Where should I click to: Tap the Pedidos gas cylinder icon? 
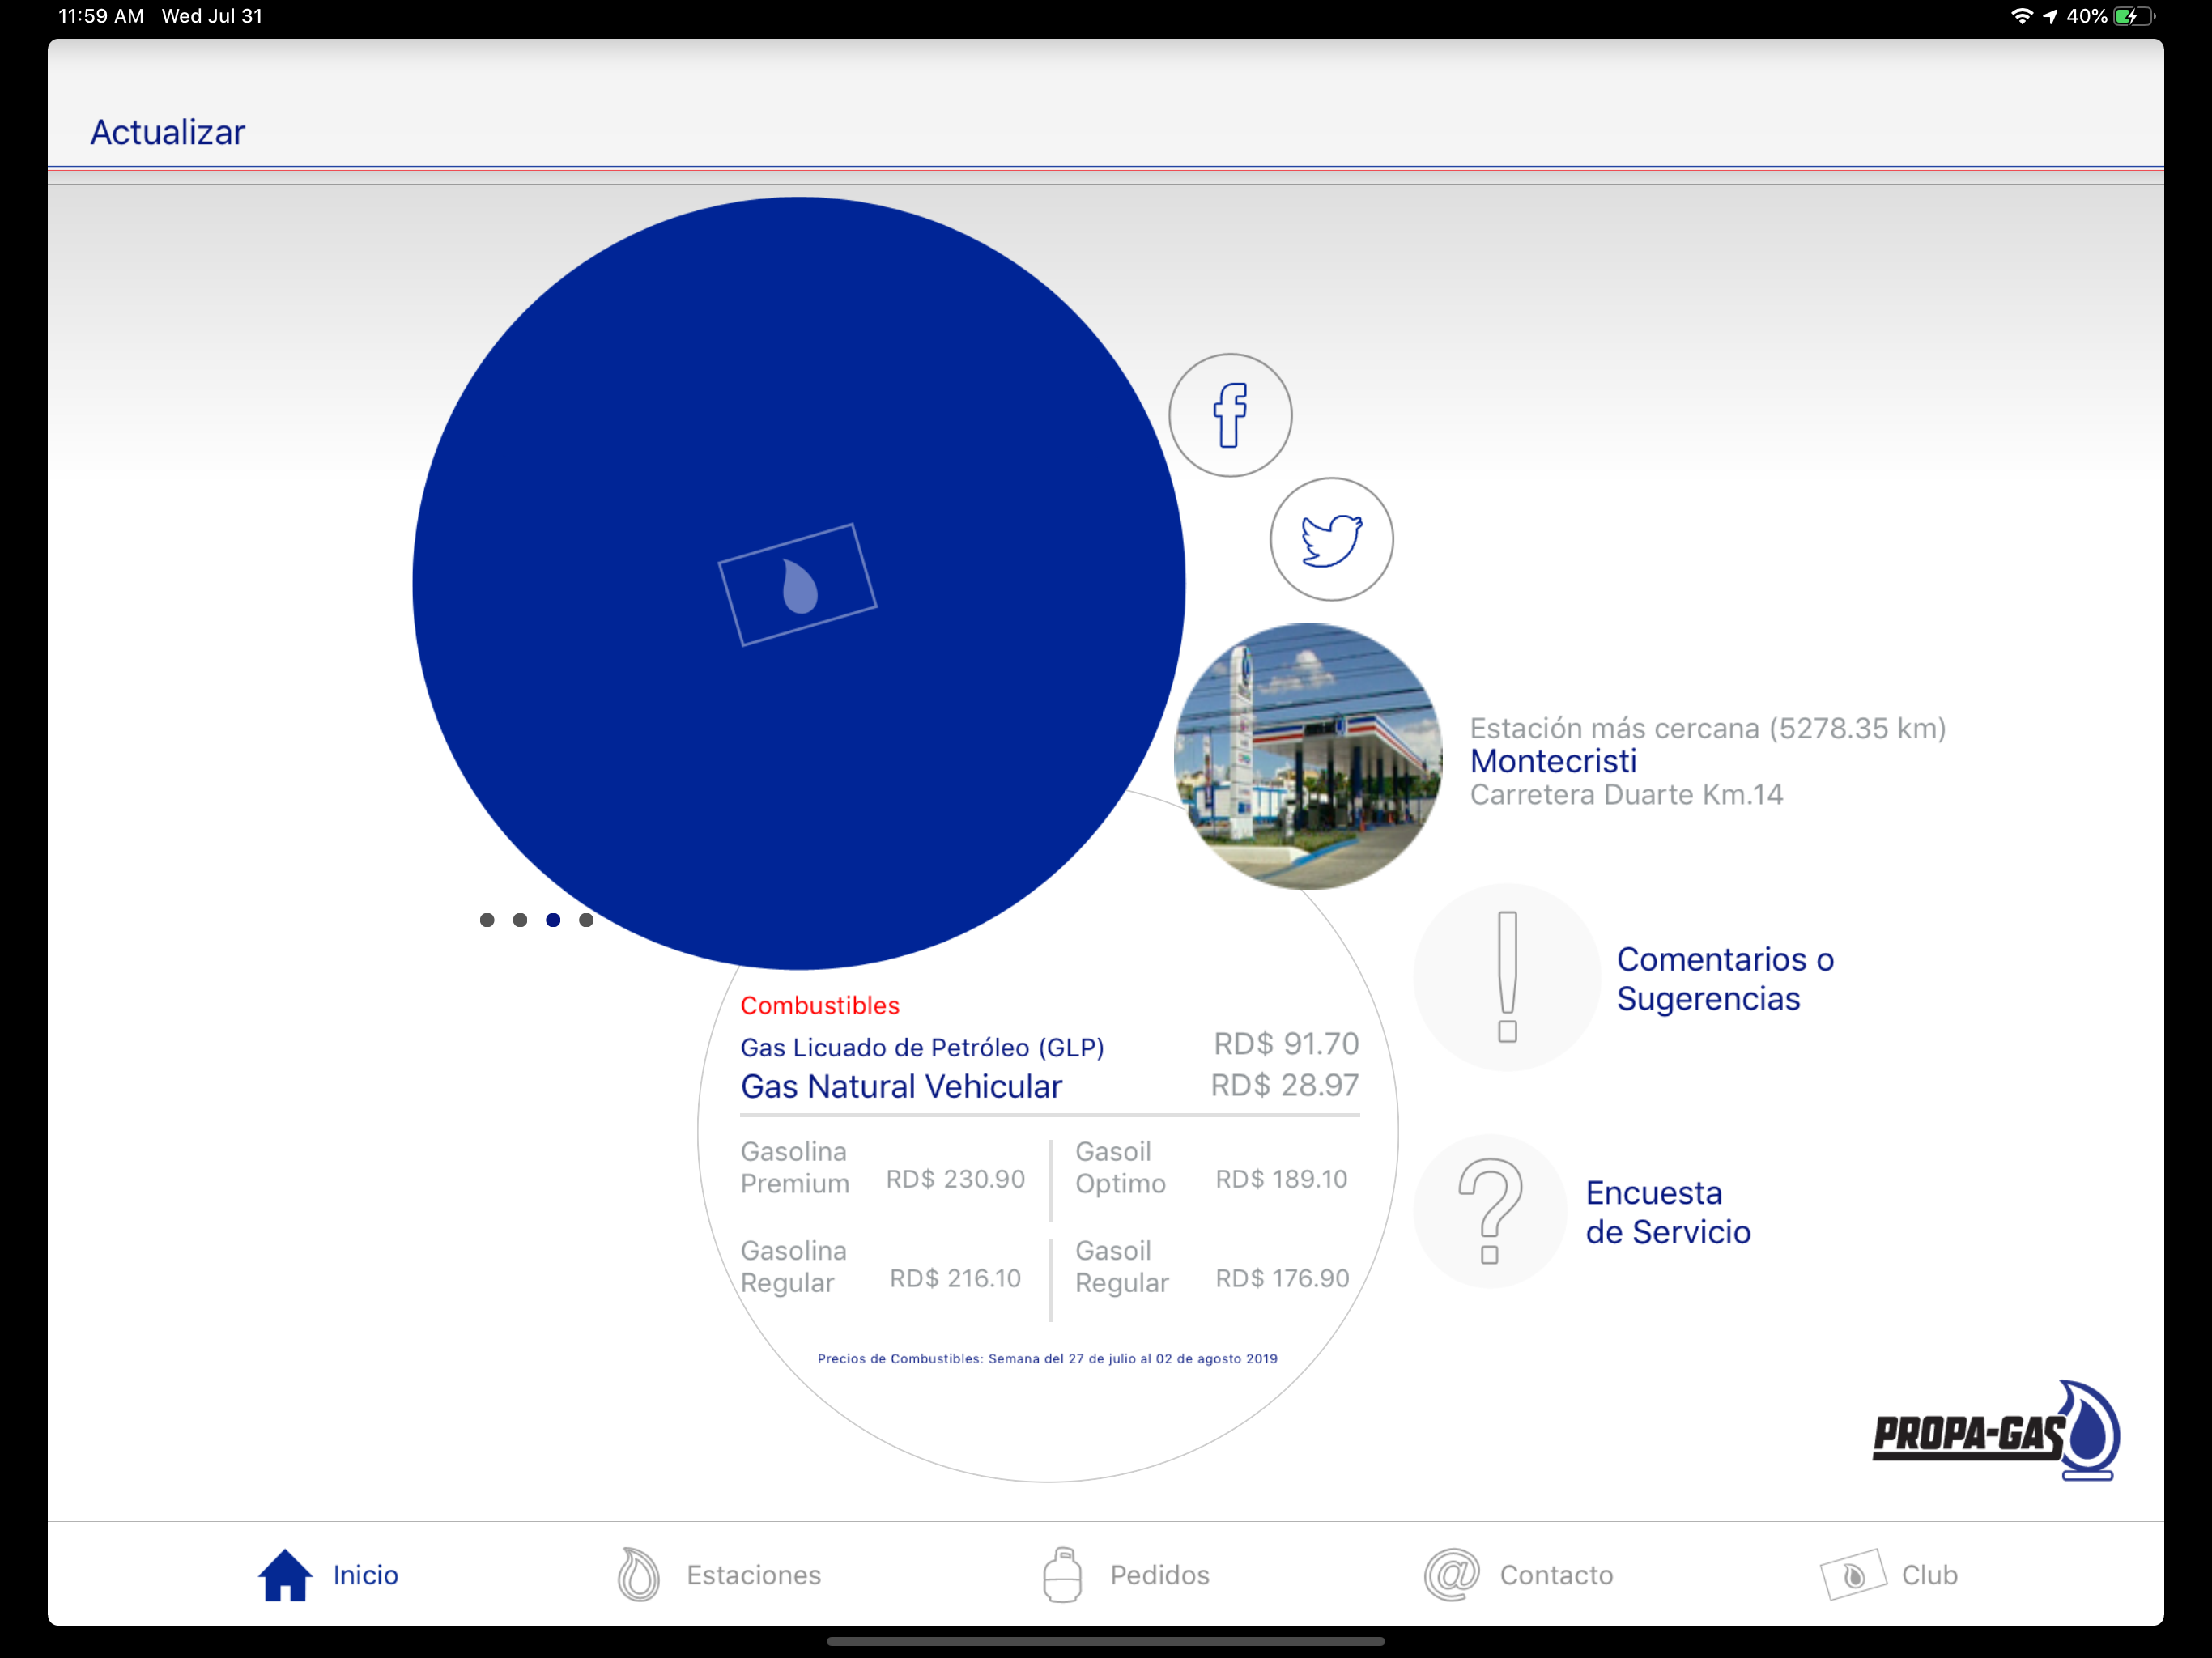[1062, 1575]
